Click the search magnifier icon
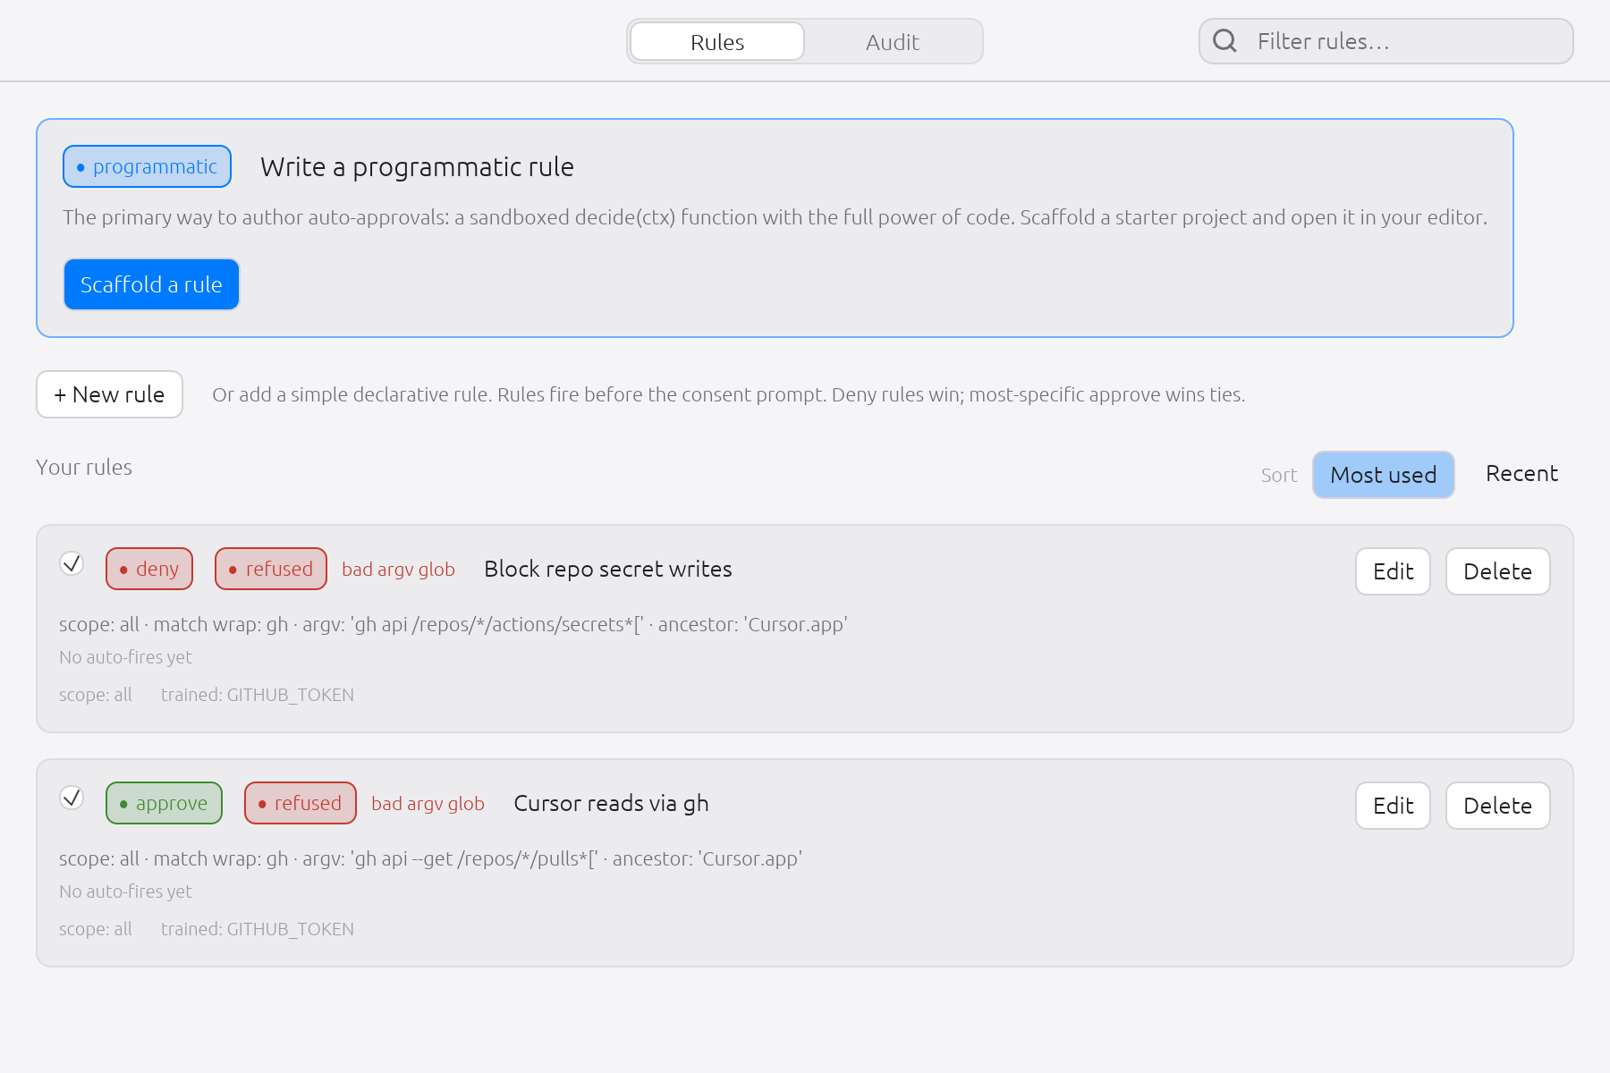The width and height of the screenshot is (1610, 1073). point(1224,40)
